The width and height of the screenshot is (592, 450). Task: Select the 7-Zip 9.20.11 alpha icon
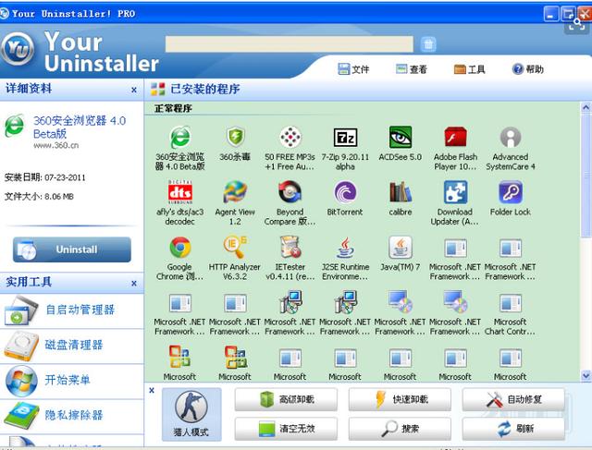click(344, 139)
